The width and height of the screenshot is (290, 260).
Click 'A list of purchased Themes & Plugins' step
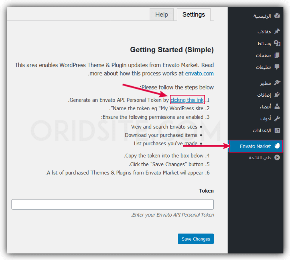tap(125, 173)
